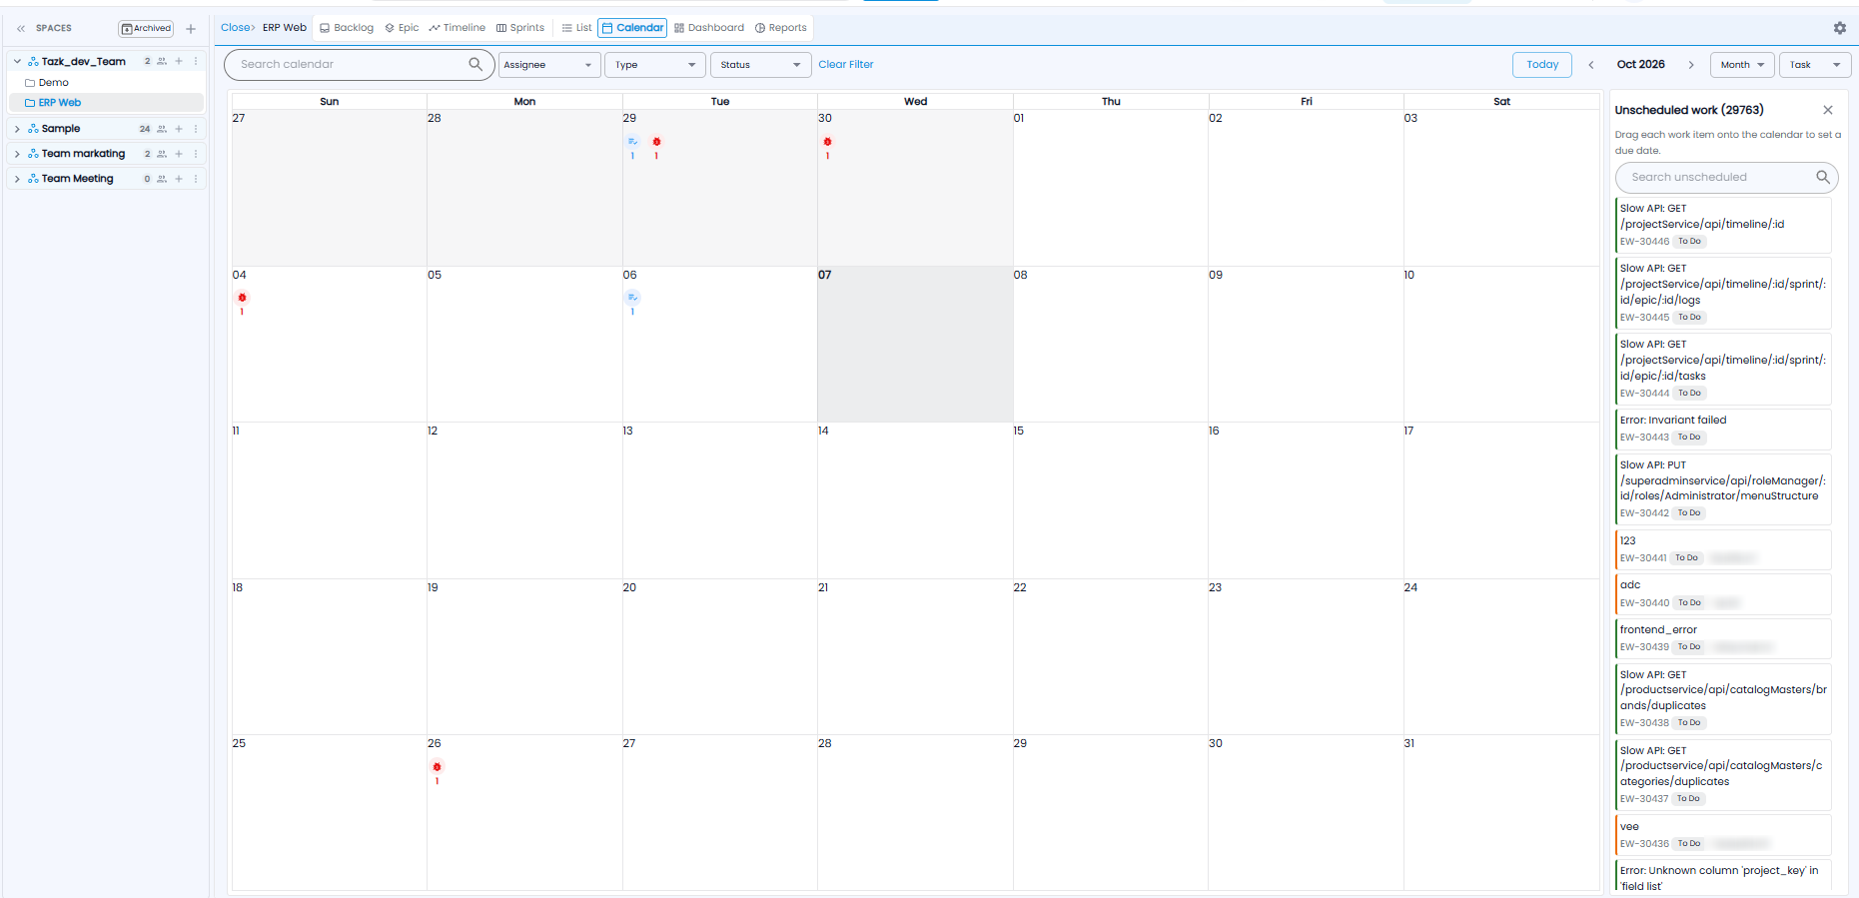This screenshot has width=1859, height=898.
Task: Open the Status filter dropdown
Action: coord(761,65)
